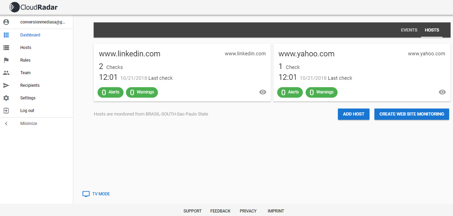Viewport: 453px width, 216px height.
Task: Click linkedin card's 0 Alerts badge
Action: [111, 92]
